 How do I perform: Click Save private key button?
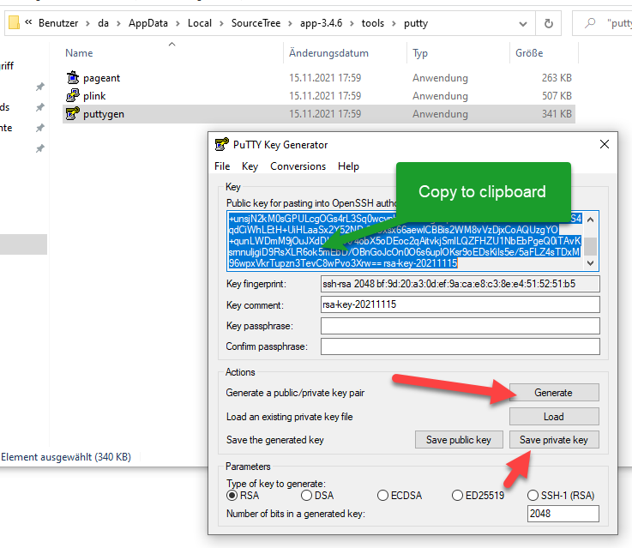pyautogui.click(x=554, y=440)
